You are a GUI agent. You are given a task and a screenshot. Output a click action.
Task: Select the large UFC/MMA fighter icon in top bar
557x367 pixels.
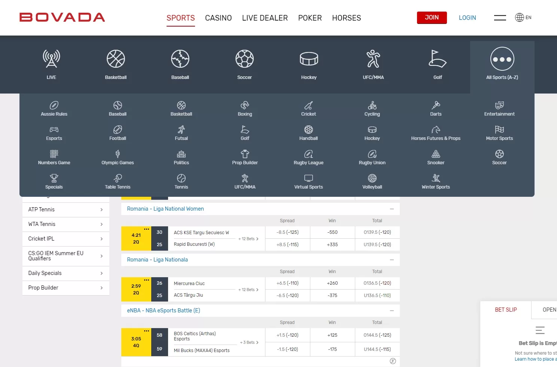(373, 59)
